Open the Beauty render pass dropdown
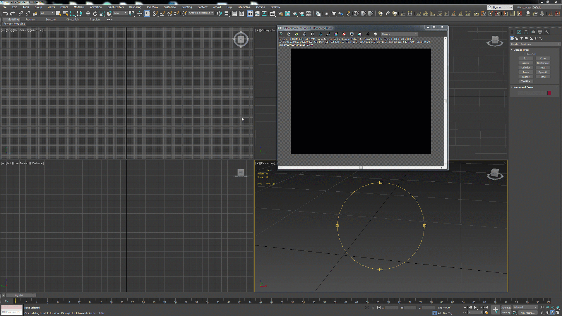The width and height of the screenshot is (562, 316). click(x=399, y=34)
